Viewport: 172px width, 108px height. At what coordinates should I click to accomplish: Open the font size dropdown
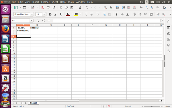[44, 14]
